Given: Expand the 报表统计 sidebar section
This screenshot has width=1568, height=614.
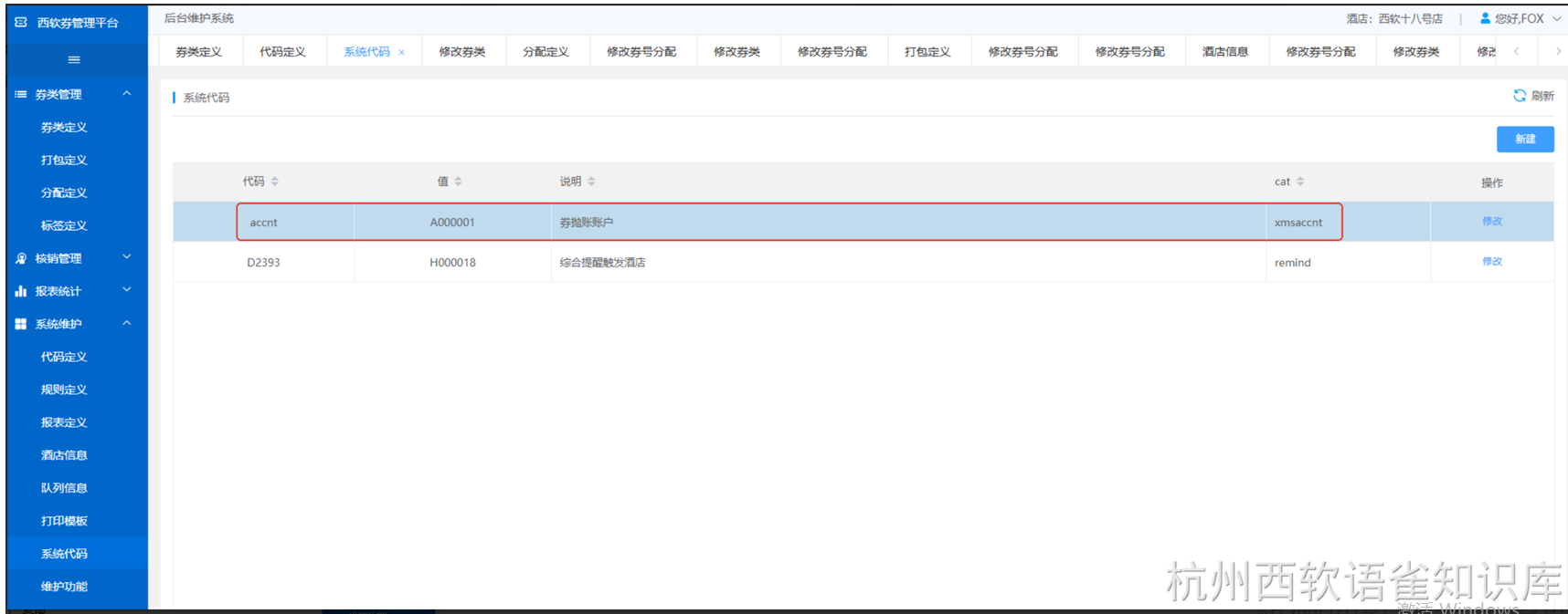Looking at the screenshot, I should tap(127, 291).
